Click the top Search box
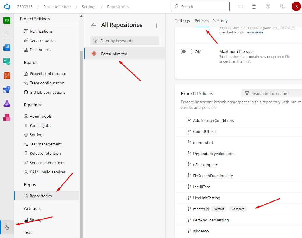This screenshot has width=302, height=238. 200,6
